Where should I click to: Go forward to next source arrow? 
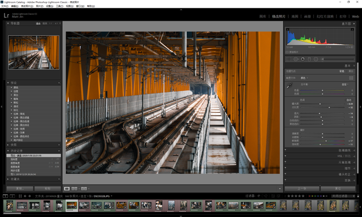(29, 196)
